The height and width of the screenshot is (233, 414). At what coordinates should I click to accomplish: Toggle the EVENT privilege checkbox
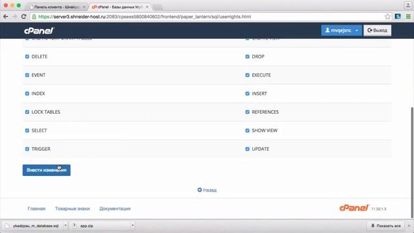tap(27, 75)
